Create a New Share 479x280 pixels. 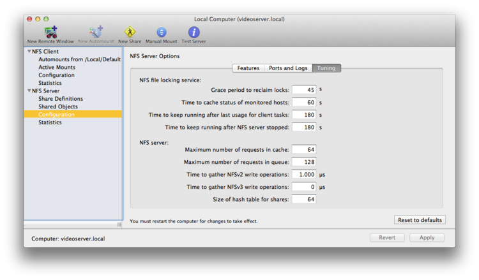pyautogui.click(x=130, y=35)
